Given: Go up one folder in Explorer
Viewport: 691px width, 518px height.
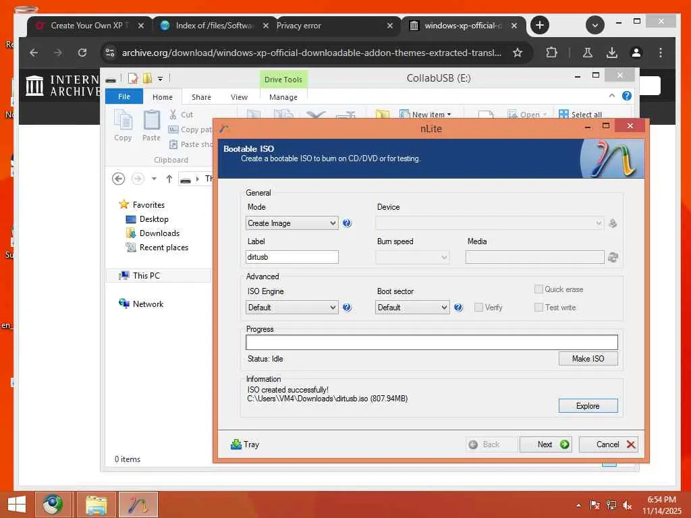Looking at the screenshot, I should pos(169,179).
